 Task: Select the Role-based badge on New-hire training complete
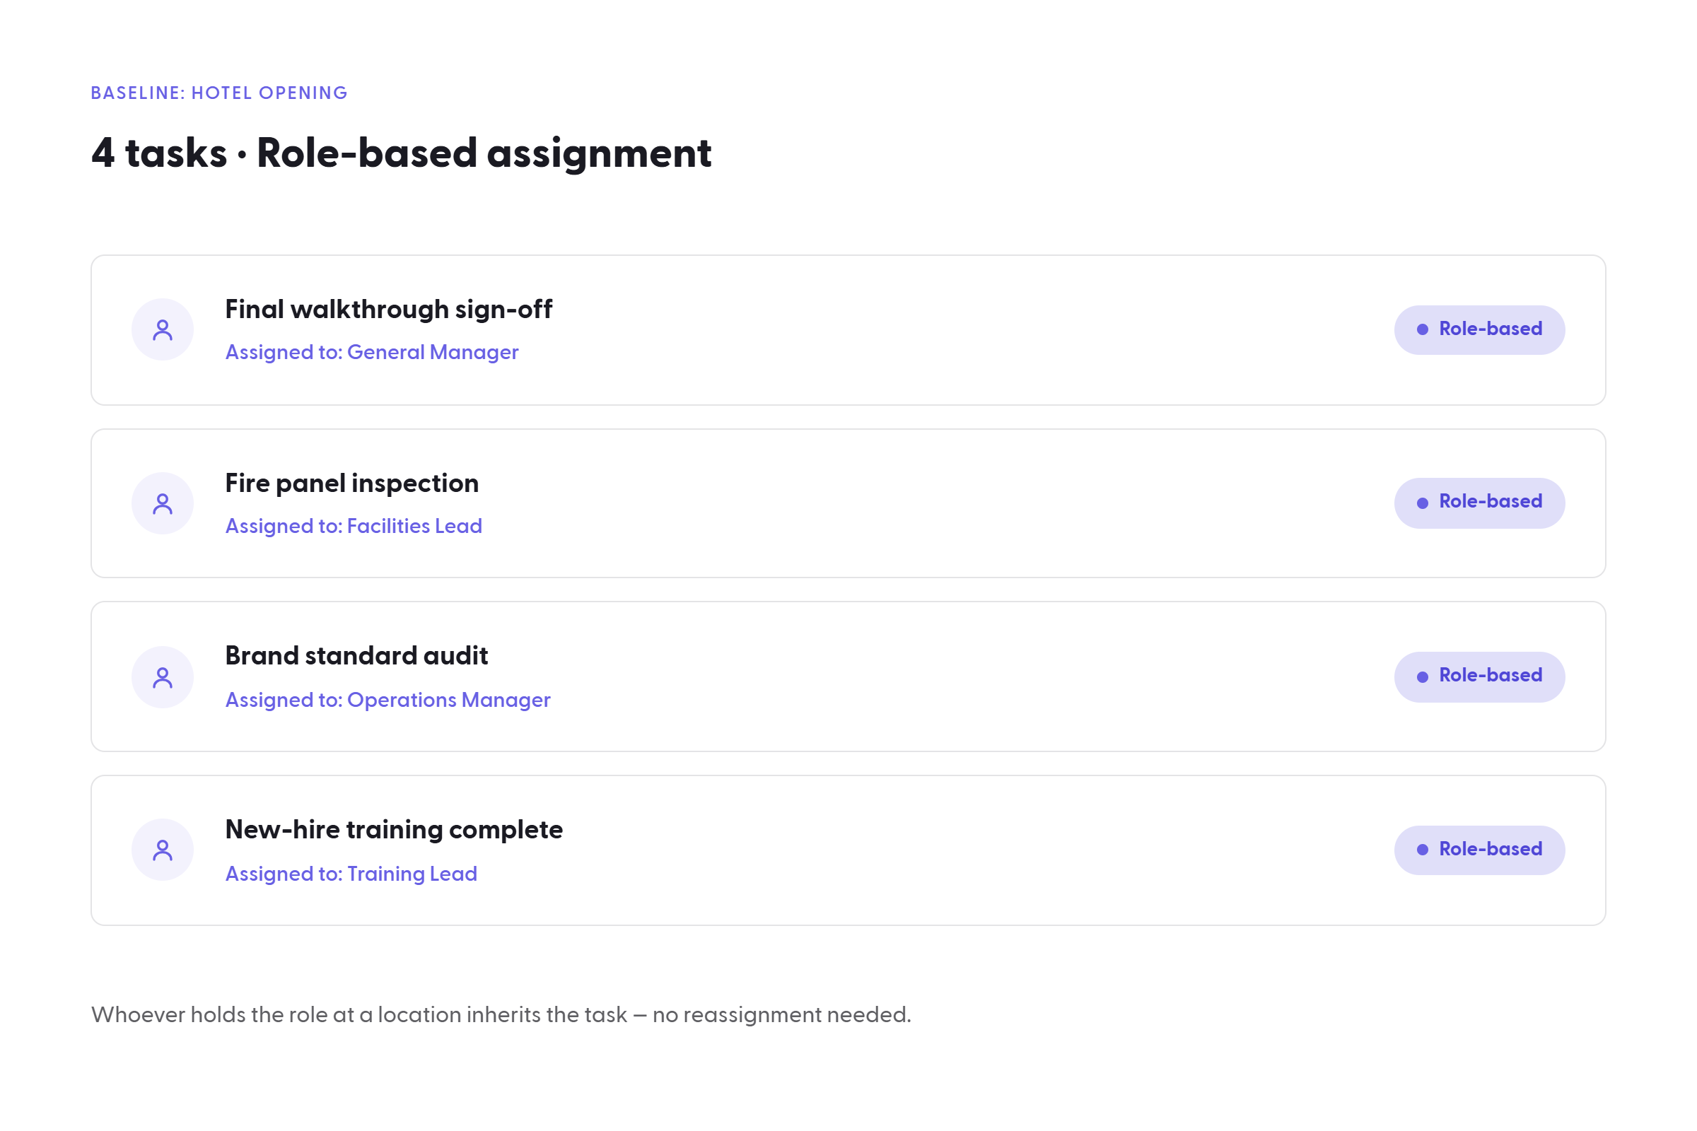1479,850
